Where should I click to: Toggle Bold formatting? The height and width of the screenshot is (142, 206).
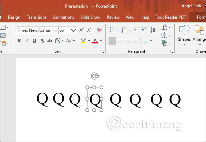(19, 41)
